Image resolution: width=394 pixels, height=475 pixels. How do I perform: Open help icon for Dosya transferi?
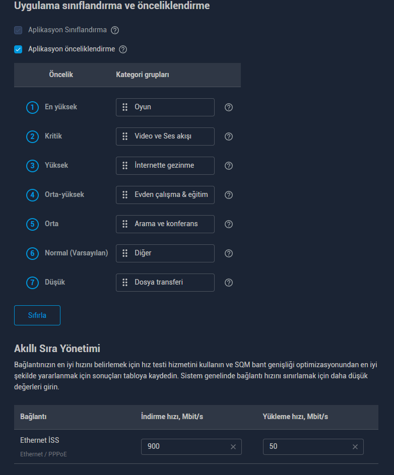[x=229, y=283]
